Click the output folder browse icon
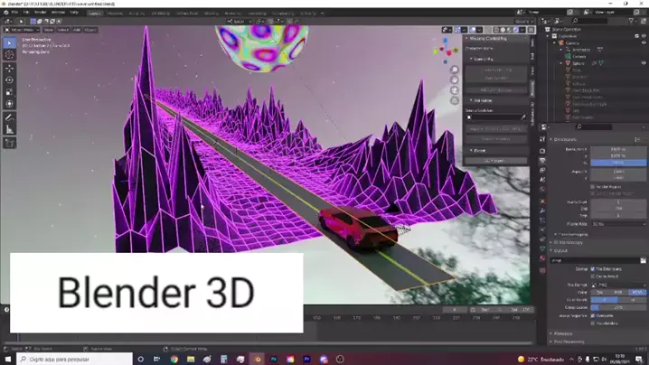 pyautogui.click(x=643, y=260)
